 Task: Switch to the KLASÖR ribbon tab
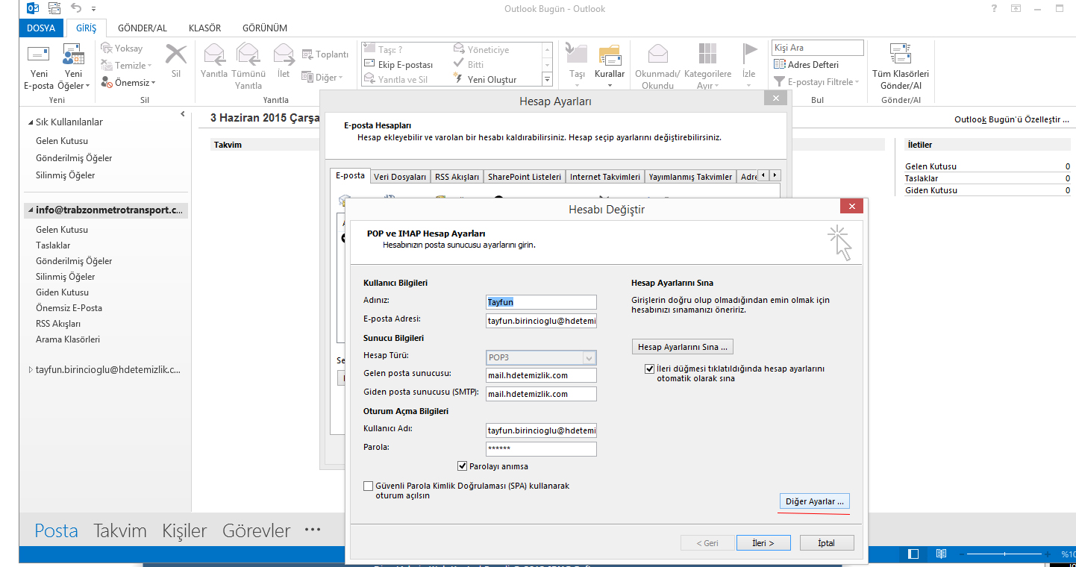tap(204, 28)
